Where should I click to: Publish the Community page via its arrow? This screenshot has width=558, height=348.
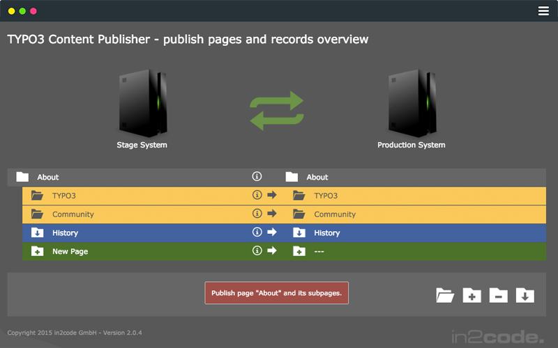click(272, 214)
